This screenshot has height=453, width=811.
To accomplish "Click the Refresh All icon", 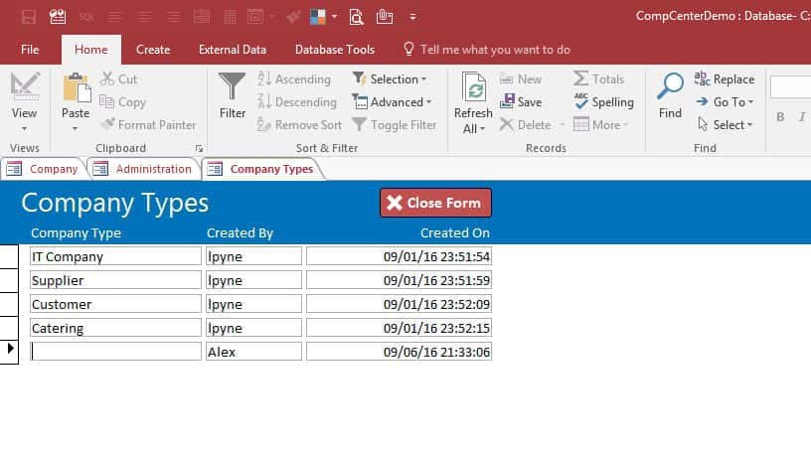I will (473, 86).
